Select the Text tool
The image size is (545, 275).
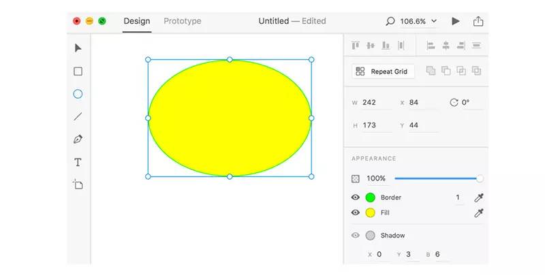coord(78,162)
